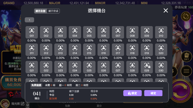This screenshot has width=193, height=108.
Task: Edit nickname pencil icon beside 陽光照
Action: click(x=22, y=104)
